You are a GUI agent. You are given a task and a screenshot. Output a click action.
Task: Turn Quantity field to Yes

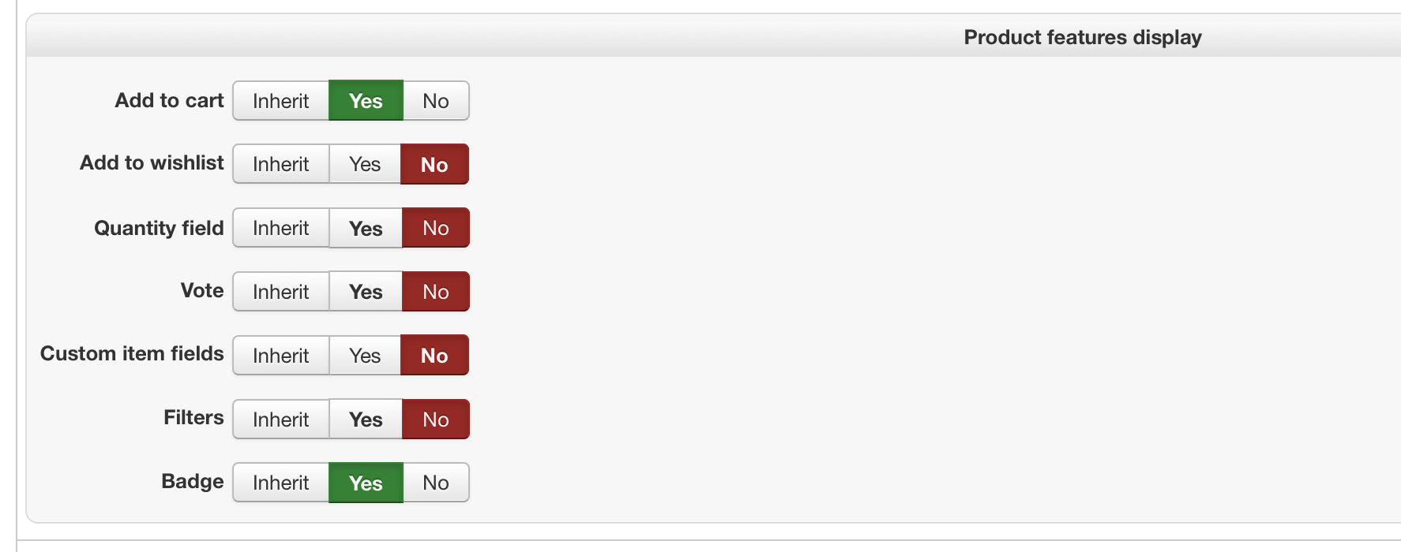366,228
